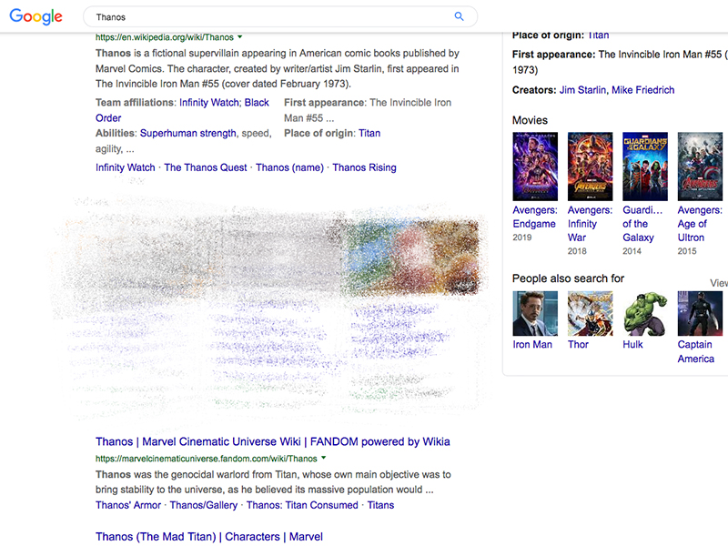The height and width of the screenshot is (546, 728).
Task: Click inside the Thanos search box
Action: pyautogui.click(x=264, y=16)
